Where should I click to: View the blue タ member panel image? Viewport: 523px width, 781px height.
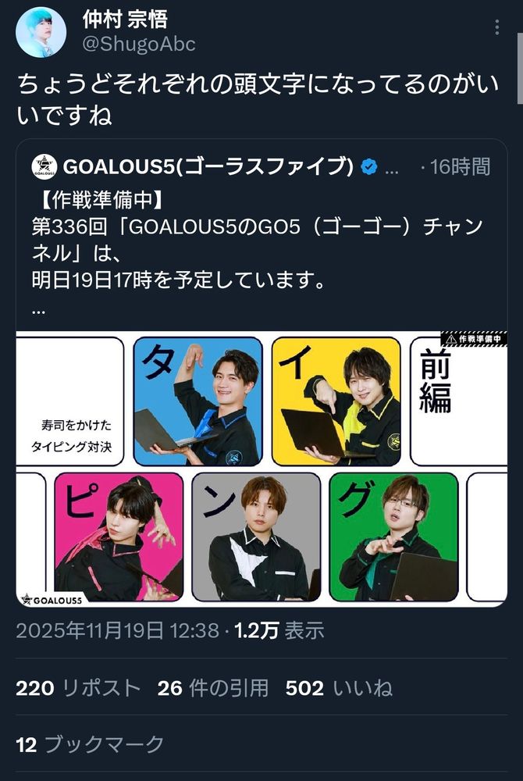pyautogui.click(x=197, y=401)
